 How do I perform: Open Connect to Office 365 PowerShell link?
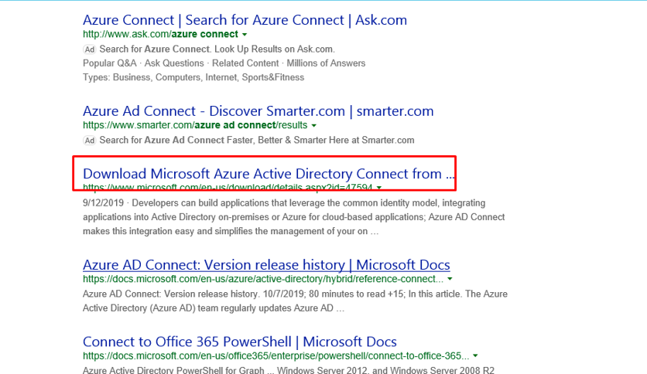[x=240, y=342]
